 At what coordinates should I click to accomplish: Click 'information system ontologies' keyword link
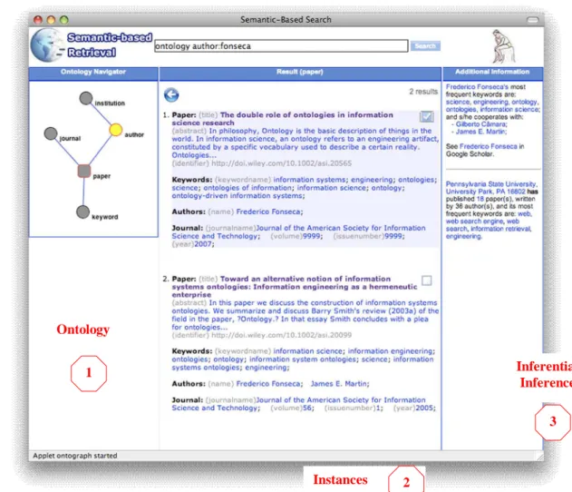[303, 359]
